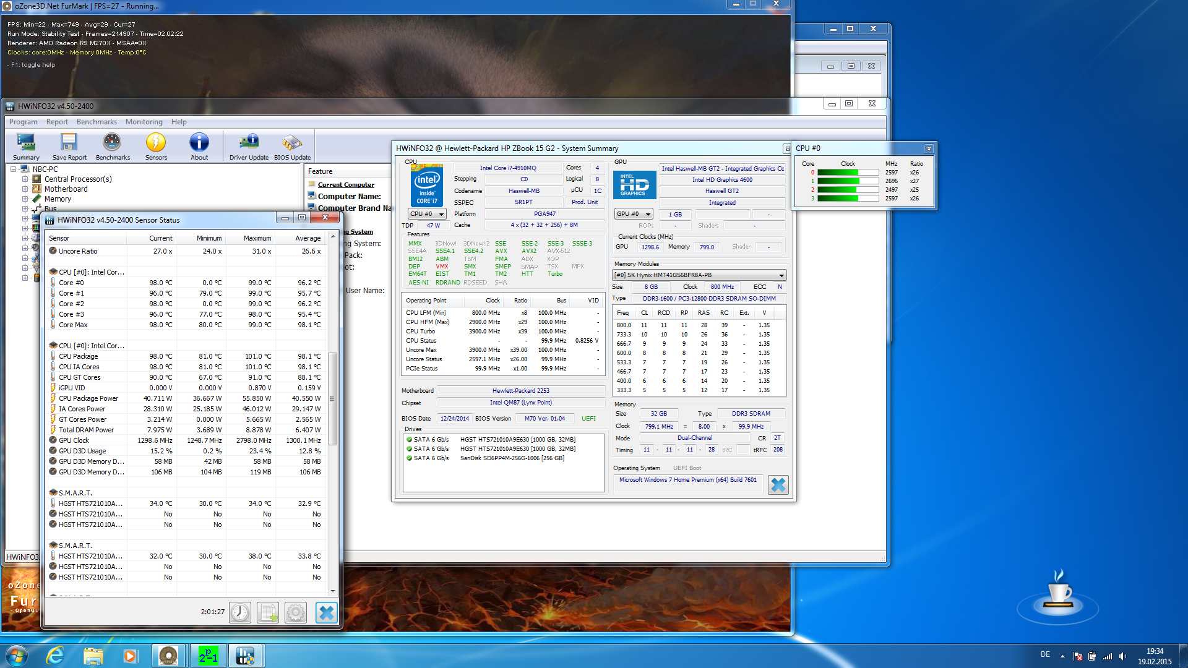Expand the Motherboard tree node
1188x668 pixels.
point(25,189)
